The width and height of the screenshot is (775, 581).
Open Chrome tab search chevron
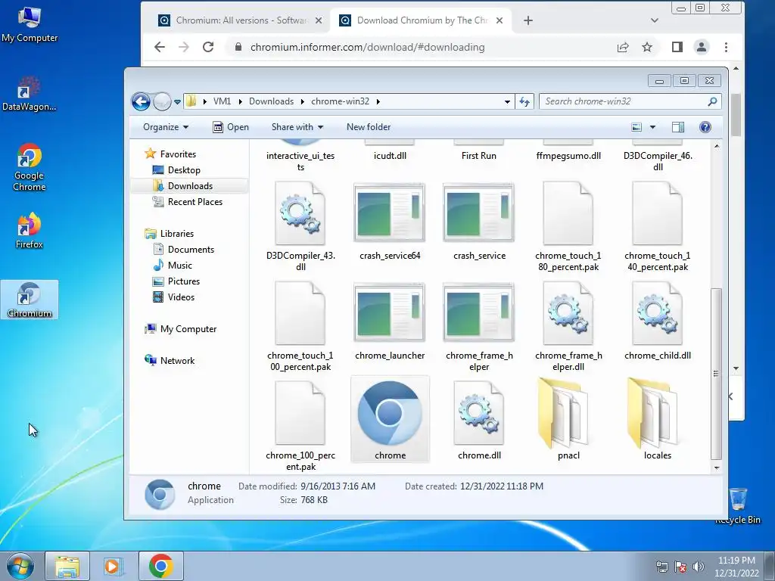pyautogui.click(x=655, y=20)
